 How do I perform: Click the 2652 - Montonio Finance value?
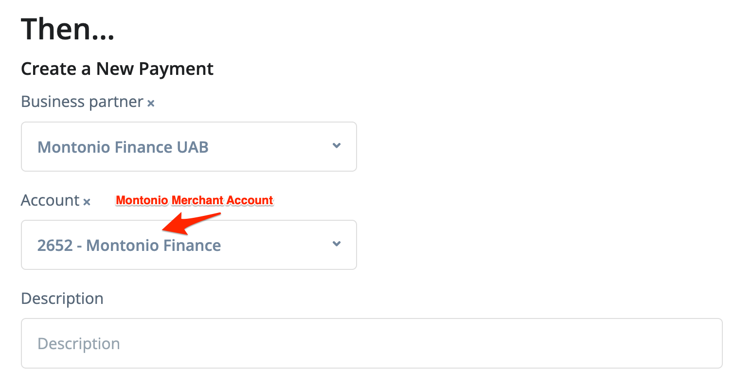click(x=129, y=245)
